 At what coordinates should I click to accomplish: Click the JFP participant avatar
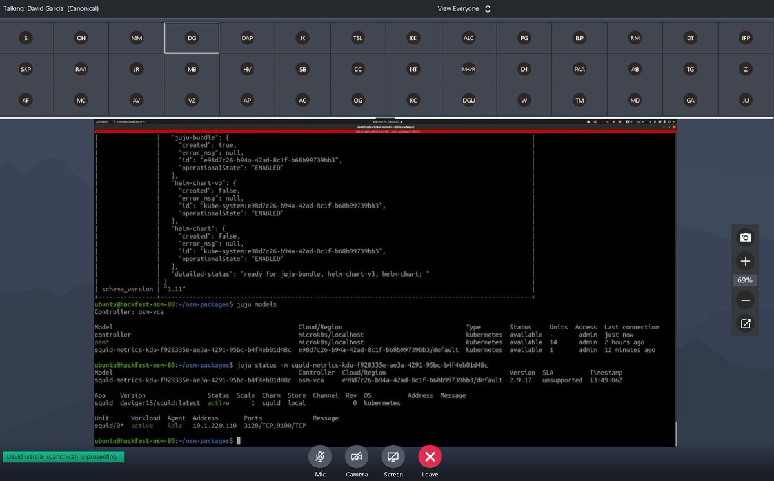tap(745, 37)
